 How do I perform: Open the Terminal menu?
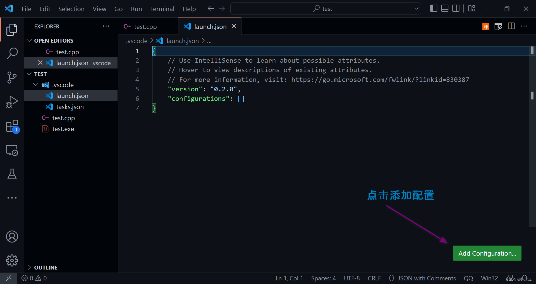[162, 9]
